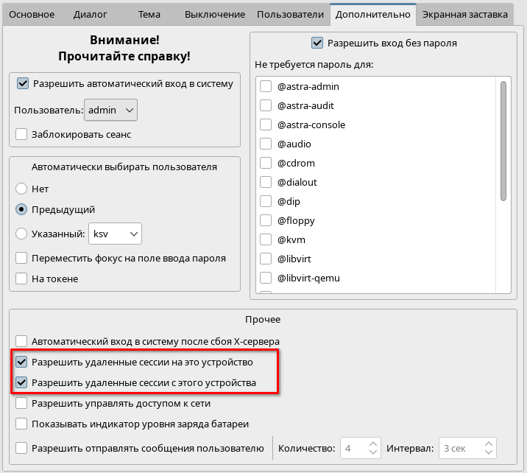Enable Показывать индикатор уровня заряда батареи

22,424
